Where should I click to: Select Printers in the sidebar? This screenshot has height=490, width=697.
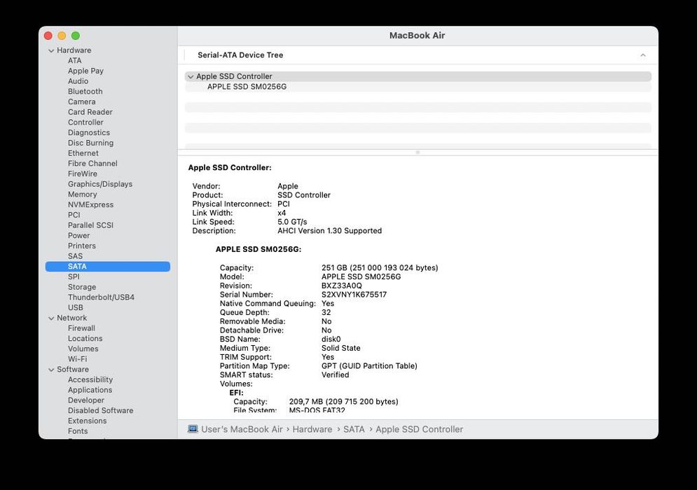[x=81, y=246]
